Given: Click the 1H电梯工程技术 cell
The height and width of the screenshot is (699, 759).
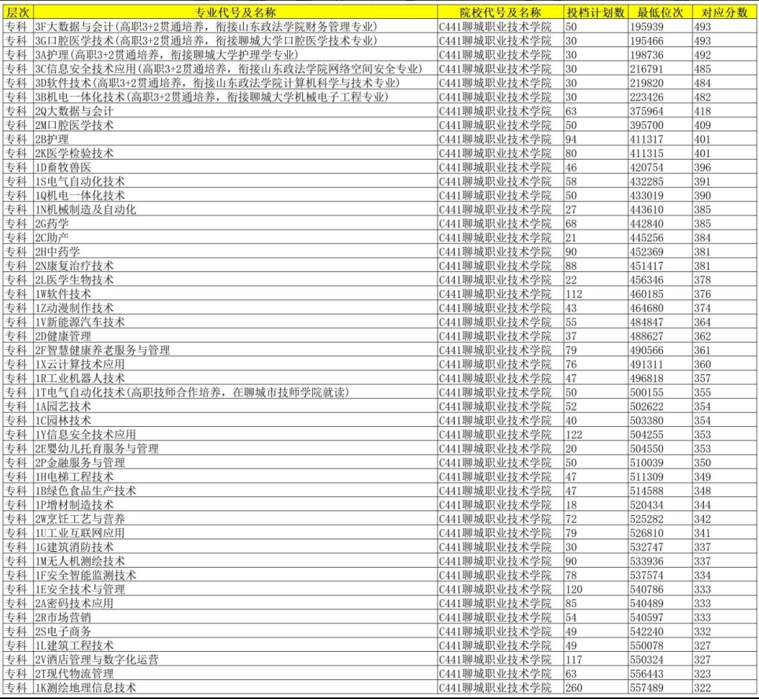Looking at the screenshot, I should tap(235, 476).
